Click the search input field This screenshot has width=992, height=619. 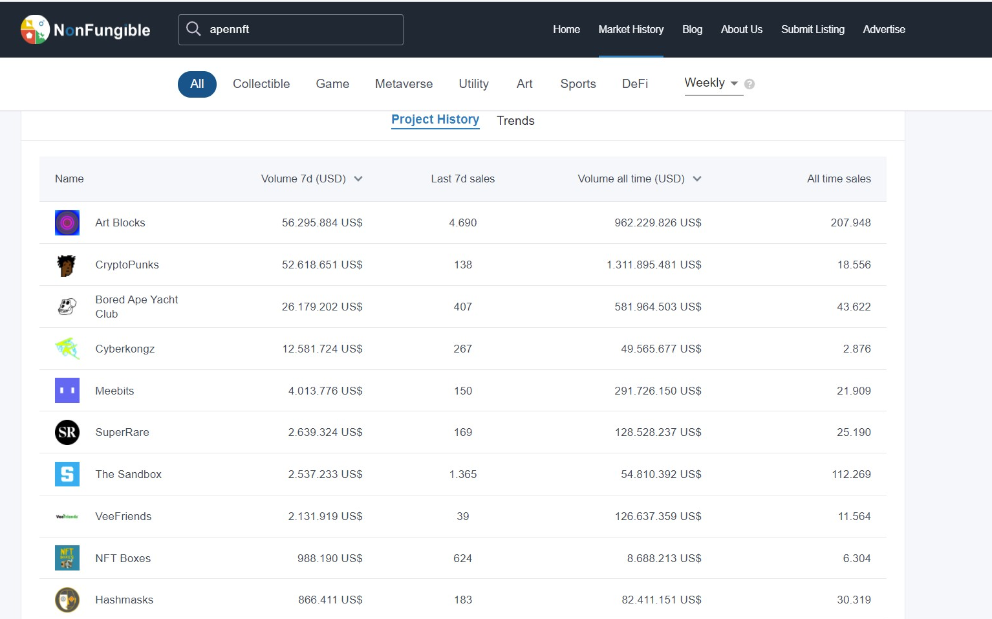click(301, 30)
